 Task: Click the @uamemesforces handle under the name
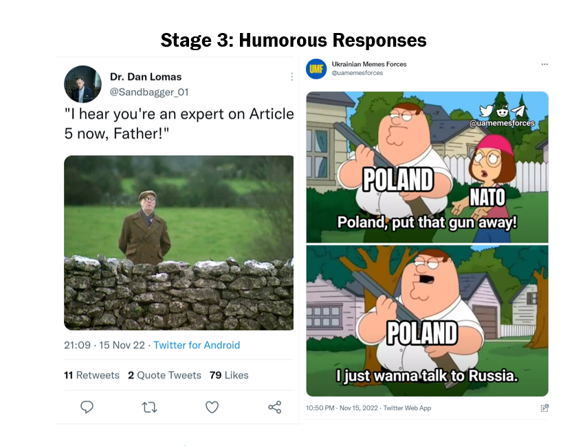(x=357, y=73)
